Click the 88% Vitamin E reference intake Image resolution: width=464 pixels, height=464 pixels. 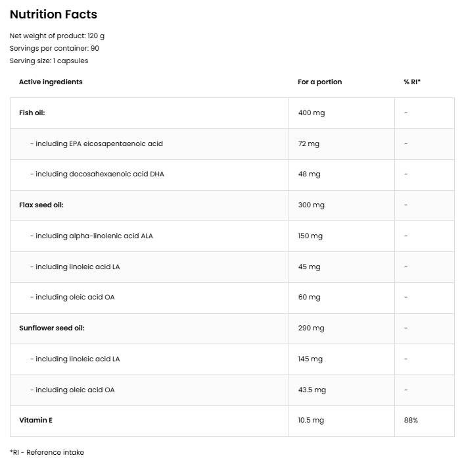click(411, 420)
